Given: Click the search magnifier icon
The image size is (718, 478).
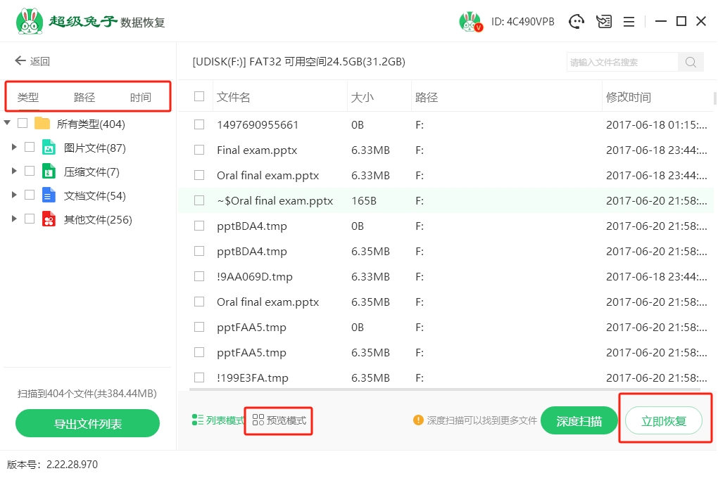Looking at the screenshot, I should (x=691, y=62).
